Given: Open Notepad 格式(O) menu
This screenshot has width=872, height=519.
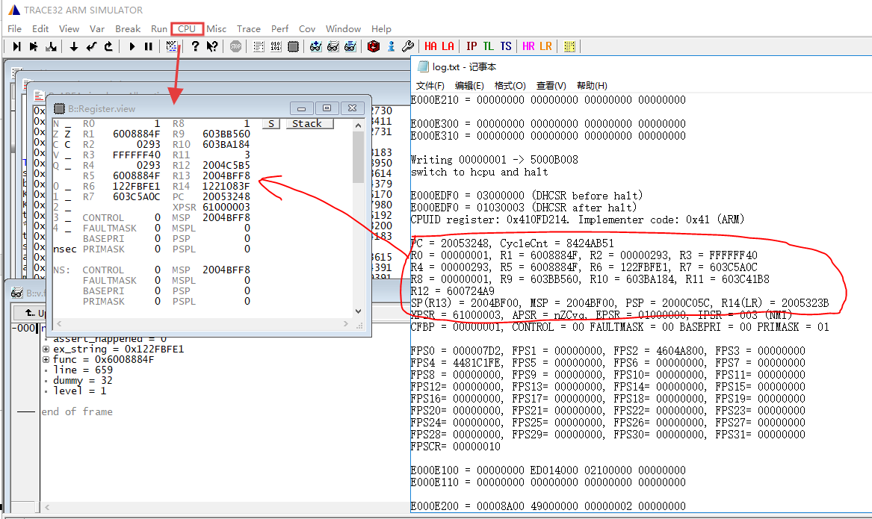Looking at the screenshot, I should click(x=510, y=86).
